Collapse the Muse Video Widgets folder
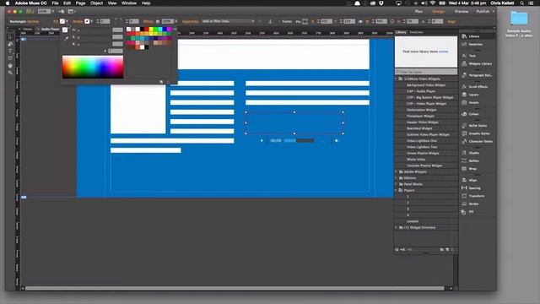This screenshot has height=304, width=540. point(396,79)
